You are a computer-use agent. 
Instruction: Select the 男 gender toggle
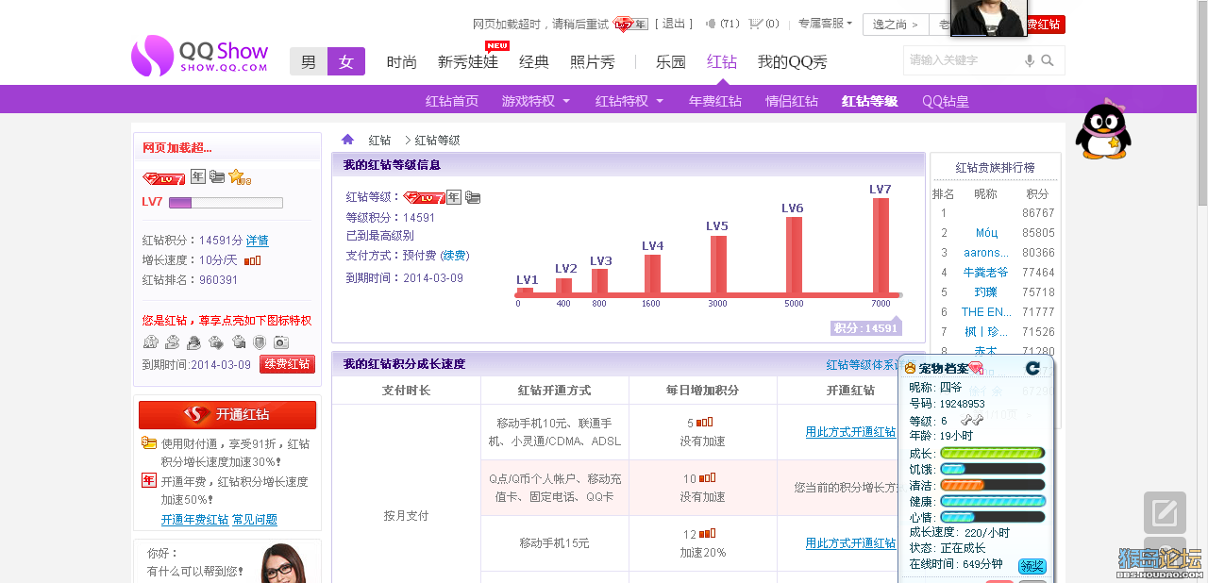click(309, 62)
